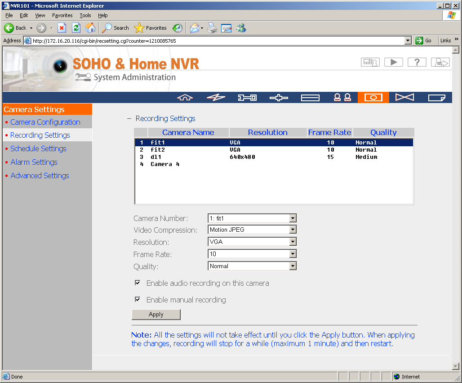Click the Apply button
This screenshot has width=462, height=383.
[x=156, y=315]
